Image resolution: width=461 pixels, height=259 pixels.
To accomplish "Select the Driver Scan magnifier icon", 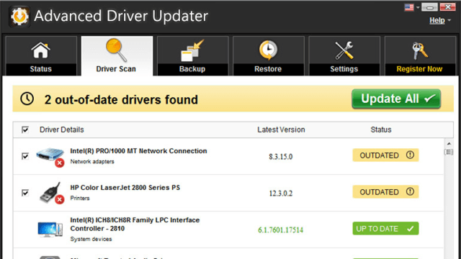I will click(x=117, y=50).
